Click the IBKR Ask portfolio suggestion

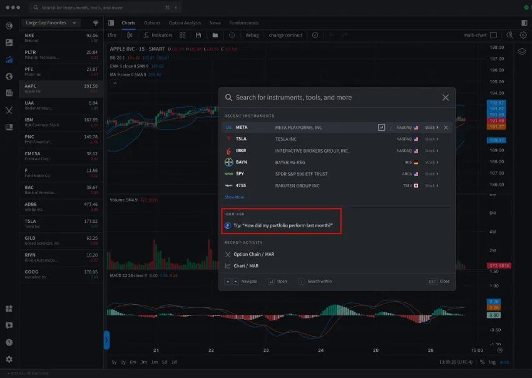[x=279, y=225]
